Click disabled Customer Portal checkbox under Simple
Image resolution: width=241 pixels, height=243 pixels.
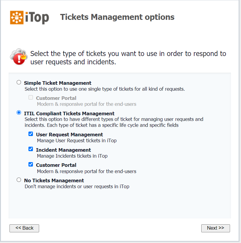(31, 97)
